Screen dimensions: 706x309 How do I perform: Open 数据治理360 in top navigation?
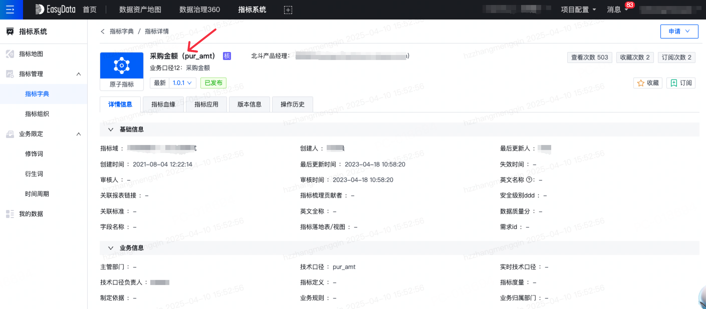pos(199,10)
